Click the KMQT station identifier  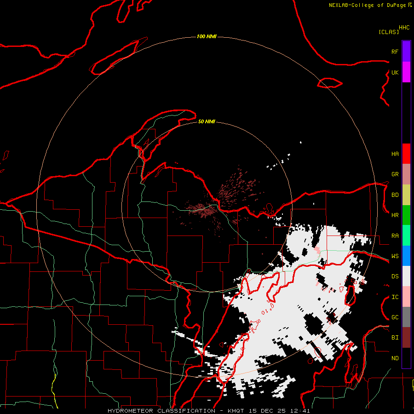click(236, 411)
